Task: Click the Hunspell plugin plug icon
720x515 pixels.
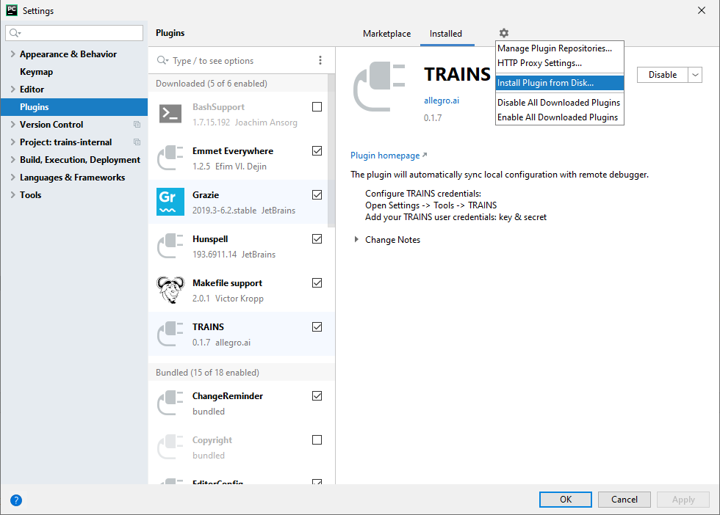Action: [x=170, y=246]
